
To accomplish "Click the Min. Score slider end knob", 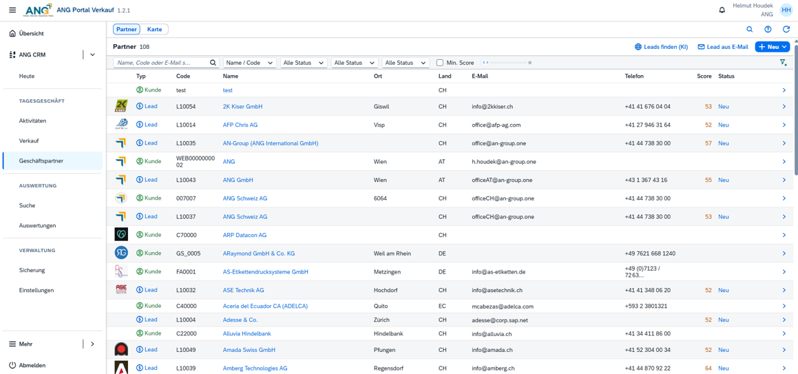I will tap(529, 63).
